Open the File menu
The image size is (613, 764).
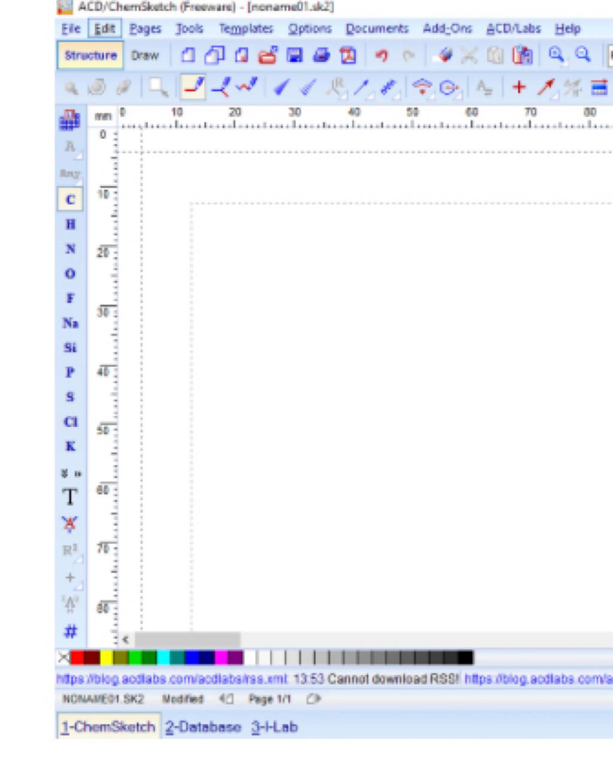click(71, 29)
